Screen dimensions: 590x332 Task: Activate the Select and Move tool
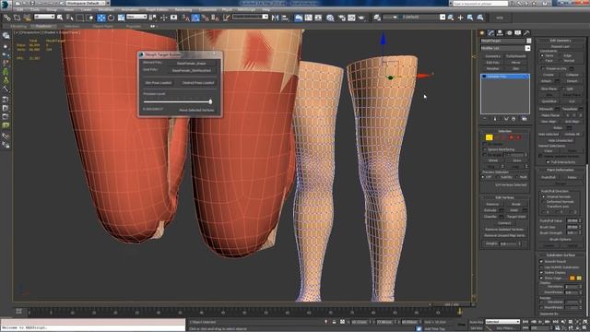[101, 18]
